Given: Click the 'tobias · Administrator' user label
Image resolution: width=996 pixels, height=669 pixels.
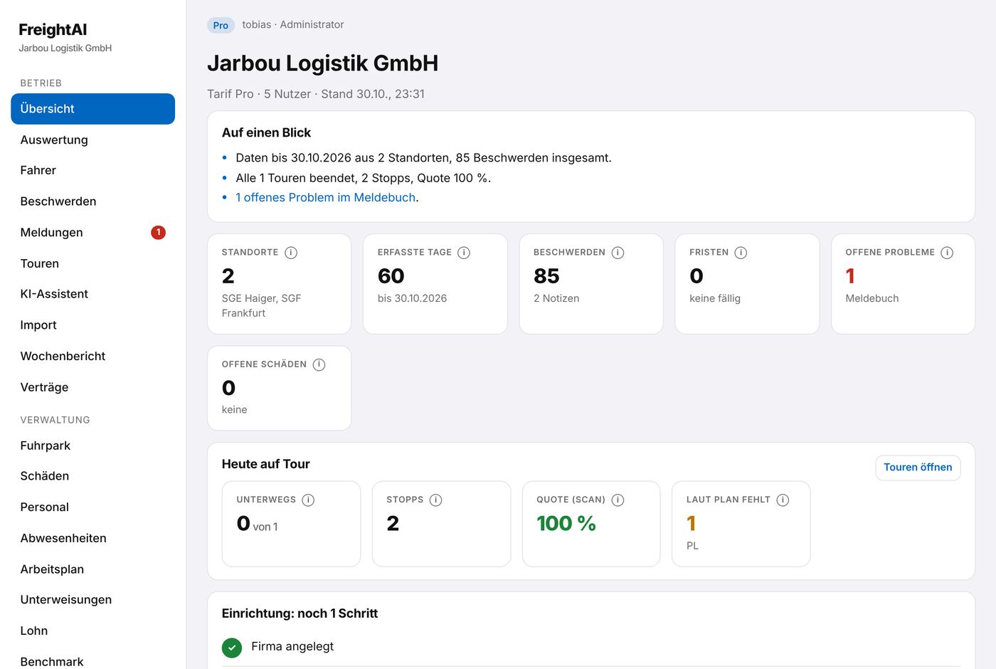Looking at the screenshot, I should [293, 24].
